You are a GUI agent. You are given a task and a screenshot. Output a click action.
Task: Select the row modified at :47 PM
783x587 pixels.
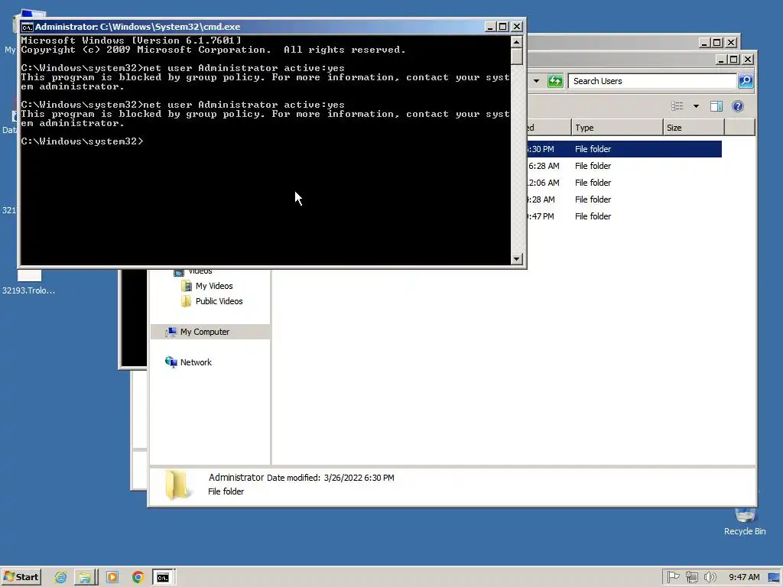[x=624, y=216]
